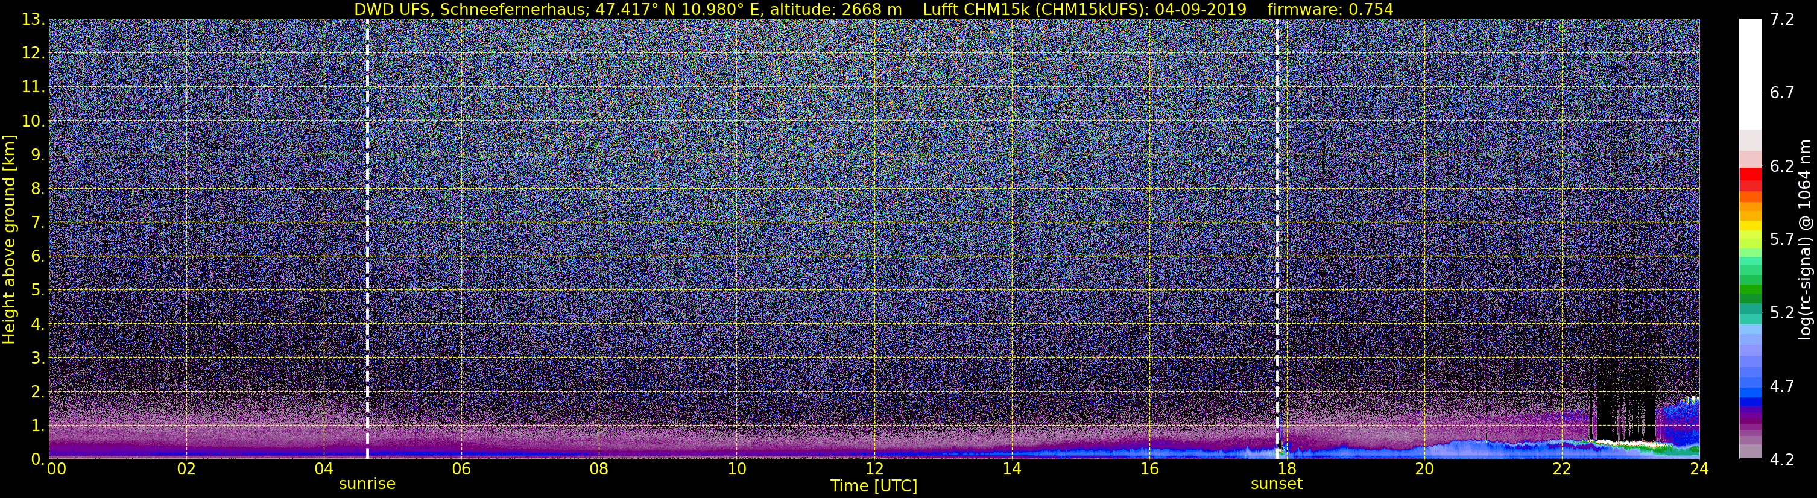
Task: Click the '8.' height tick label
Action: coord(37,188)
